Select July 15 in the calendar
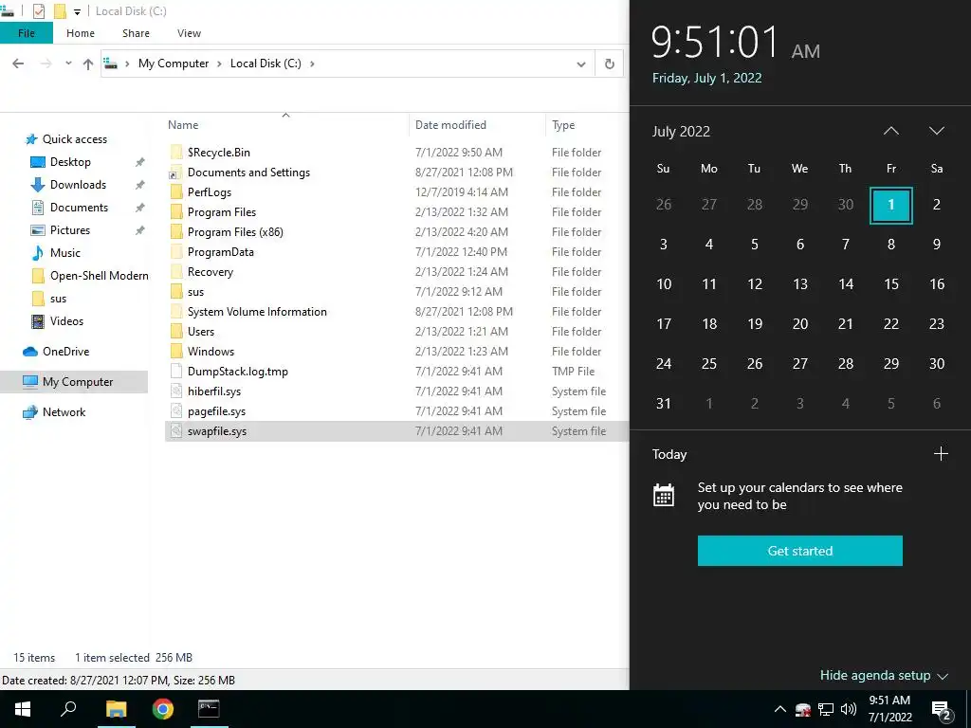 (x=890, y=284)
